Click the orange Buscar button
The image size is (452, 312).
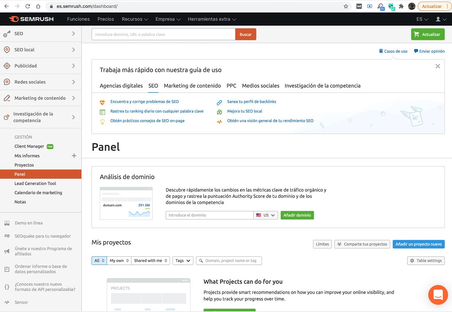pyautogui.click(x=246, y=34)
